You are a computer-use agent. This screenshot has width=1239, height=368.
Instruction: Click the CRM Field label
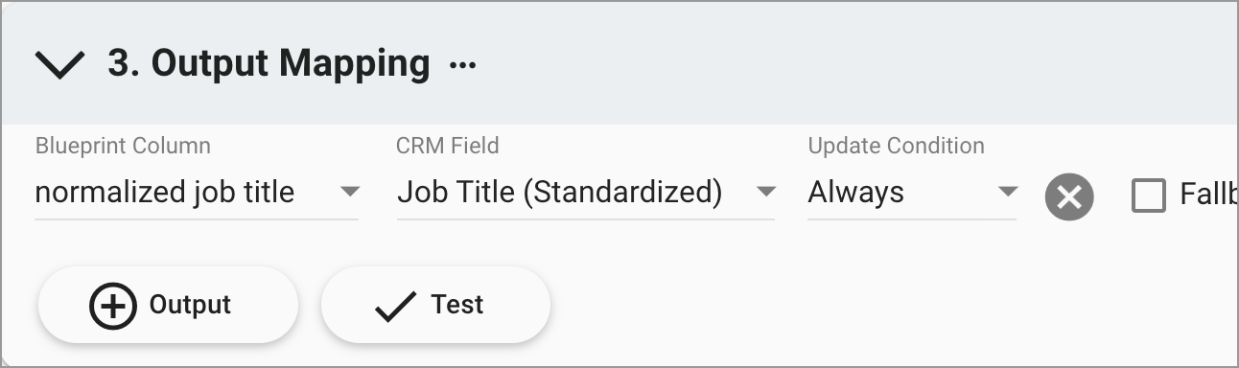pyautogui.click(x=448, y=146)
